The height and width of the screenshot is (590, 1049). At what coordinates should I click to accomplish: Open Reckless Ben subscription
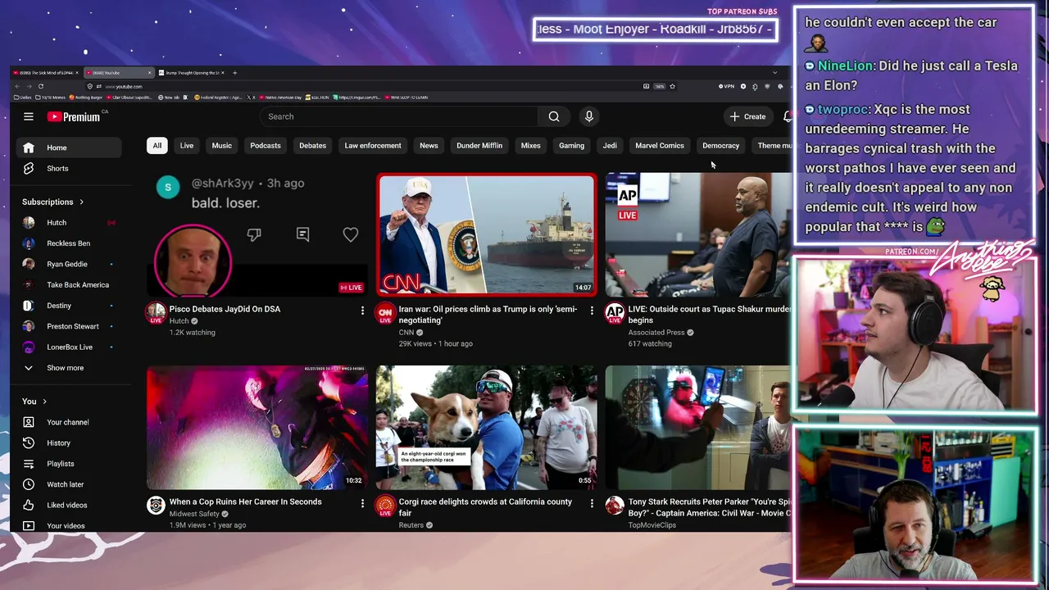tap(69, 243)
